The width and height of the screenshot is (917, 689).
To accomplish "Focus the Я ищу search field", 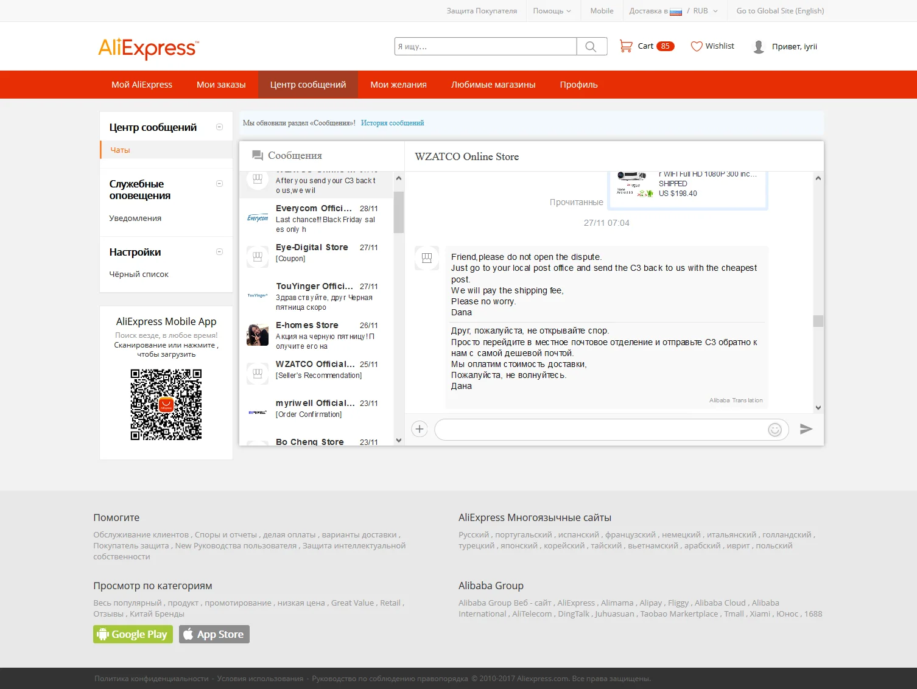I will (x=485, y=46).
